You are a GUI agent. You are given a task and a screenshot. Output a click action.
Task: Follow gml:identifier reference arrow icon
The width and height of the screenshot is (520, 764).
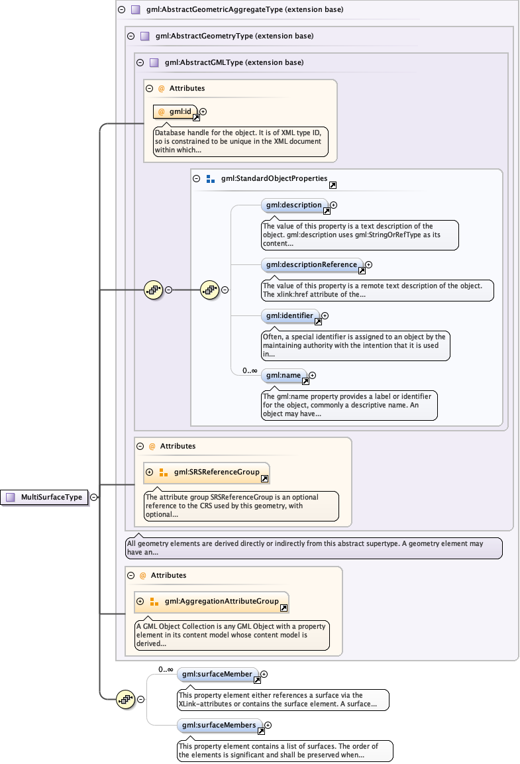click(x=318, y=321)
